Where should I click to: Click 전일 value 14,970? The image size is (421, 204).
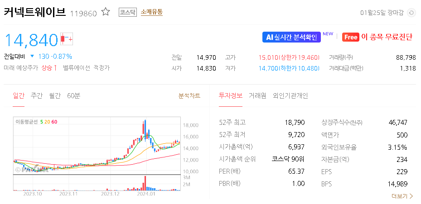[206, 57]
